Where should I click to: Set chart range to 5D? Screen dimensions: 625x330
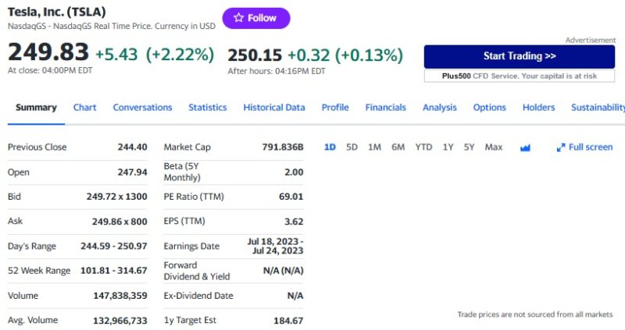pos(352,147)
